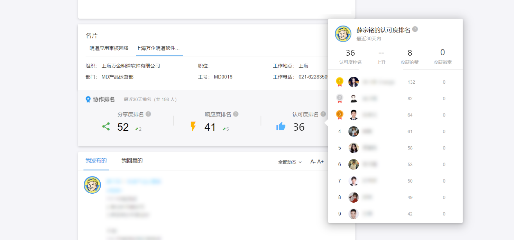Image resolution: width=514 pixels, height=240 pixels.
Task: Click the gold first-place medal icon
Action: click(340, 82)
